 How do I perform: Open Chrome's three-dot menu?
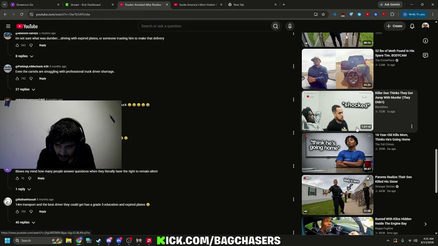[x=433, y=14]
